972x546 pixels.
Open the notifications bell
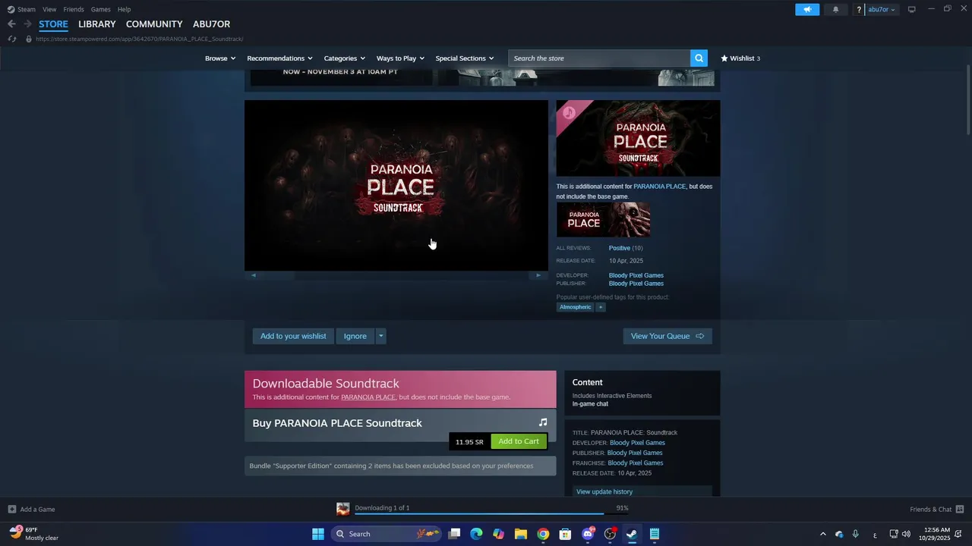(x=836, y=9)
